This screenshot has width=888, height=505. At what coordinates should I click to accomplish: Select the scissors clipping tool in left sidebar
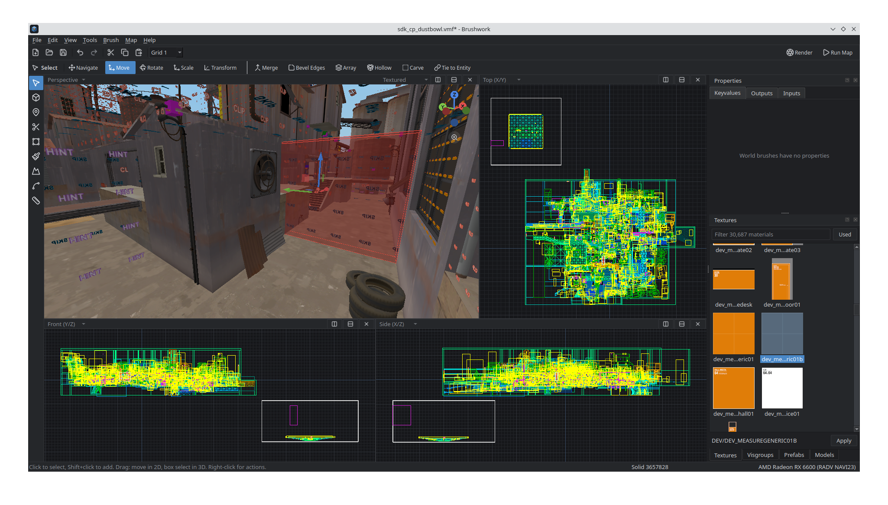point(36,127)
